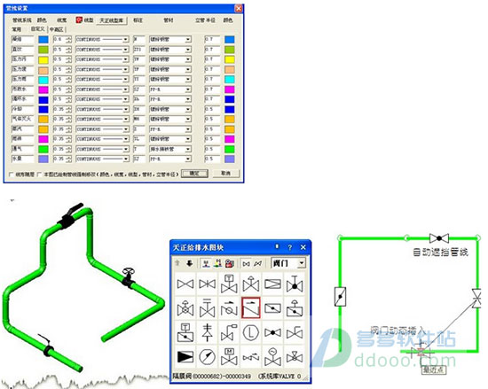488x389 pixels.
Task: Click the riser radius field in the yellow row
Action: 212,59
